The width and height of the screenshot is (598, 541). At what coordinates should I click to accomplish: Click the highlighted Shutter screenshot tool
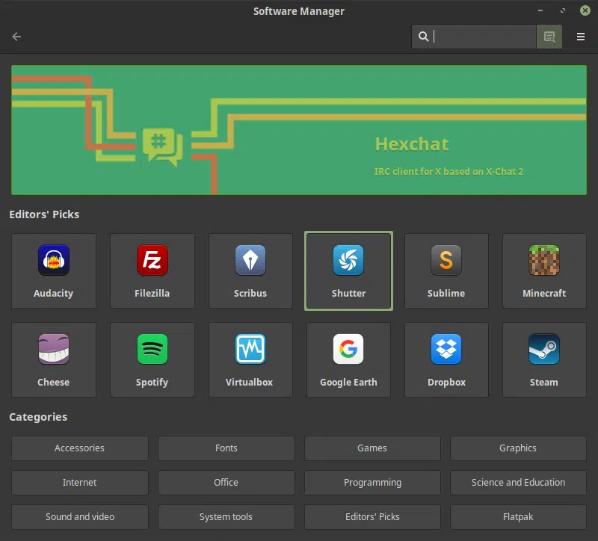click(x=348, y=270)
